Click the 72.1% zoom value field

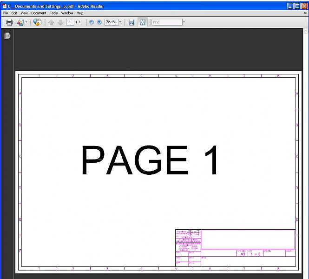pos(112,22)
